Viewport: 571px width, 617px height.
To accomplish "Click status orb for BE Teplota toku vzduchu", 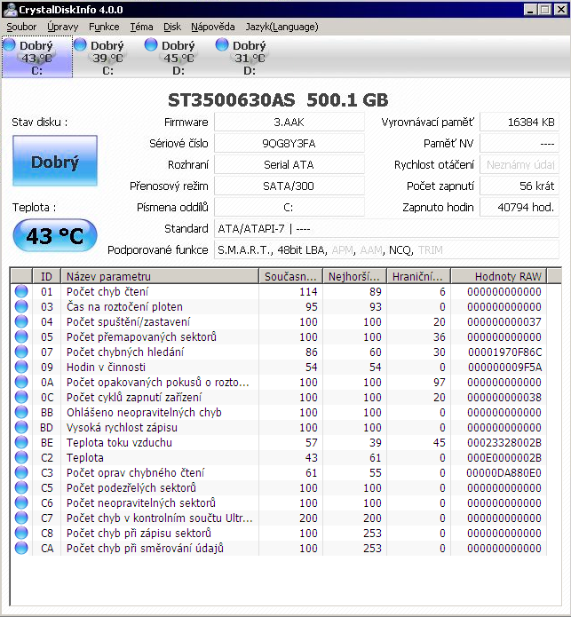I will tap(21, 442).
